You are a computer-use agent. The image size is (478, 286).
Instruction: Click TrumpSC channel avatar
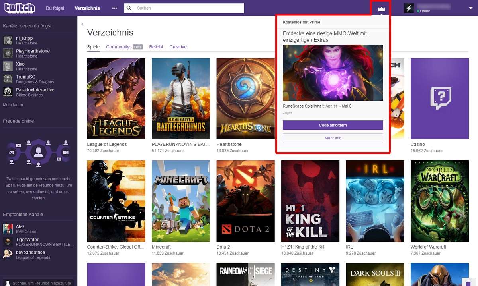pyautogui.click(x=8, y=79)
